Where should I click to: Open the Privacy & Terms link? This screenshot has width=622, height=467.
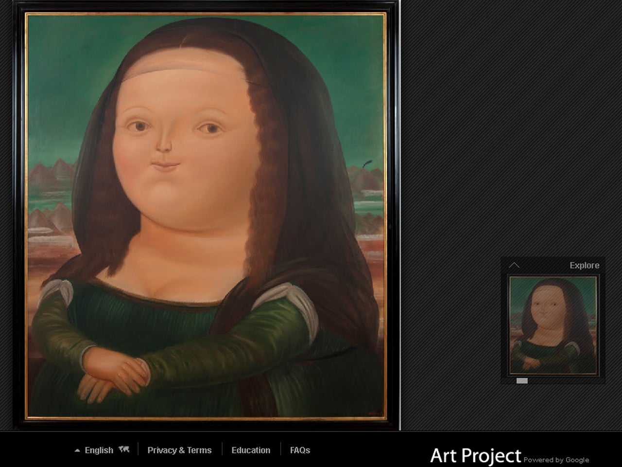(179, 450)
